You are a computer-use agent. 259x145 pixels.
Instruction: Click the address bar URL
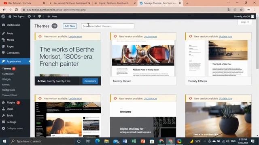point(56,10)
